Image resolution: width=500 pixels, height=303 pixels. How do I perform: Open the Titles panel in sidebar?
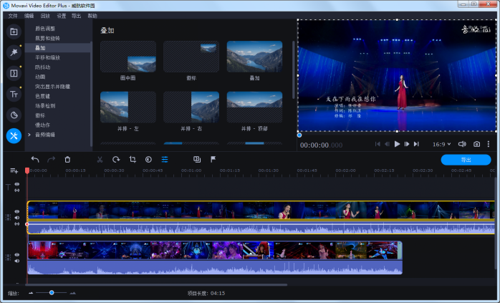[14, 94]
